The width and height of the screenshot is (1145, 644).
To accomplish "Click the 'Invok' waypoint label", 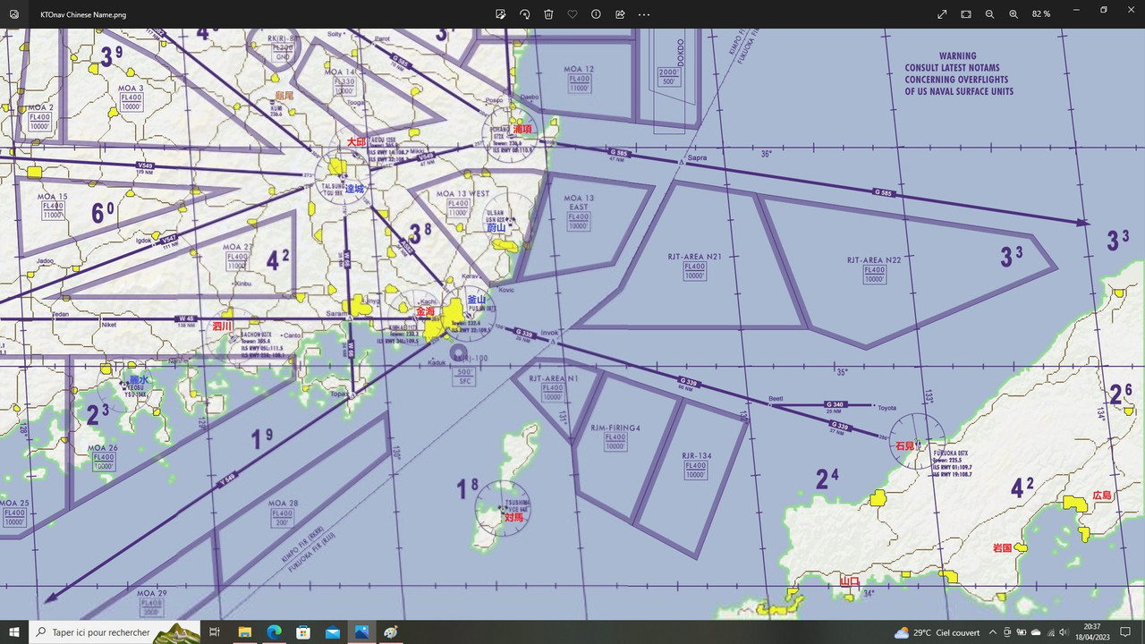I will [548, 332].
